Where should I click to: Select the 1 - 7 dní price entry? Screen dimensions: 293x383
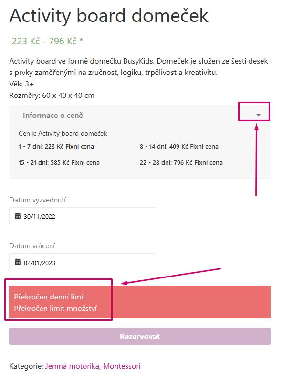(x=58, y=146)
